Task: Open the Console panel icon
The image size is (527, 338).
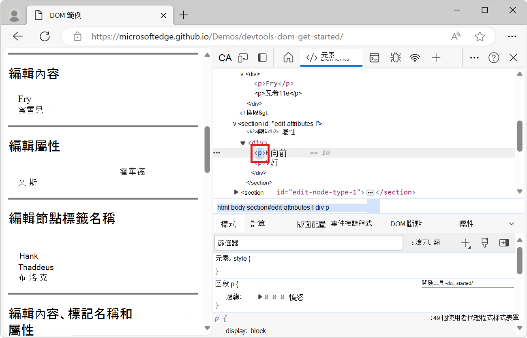Action: [374, 57]
